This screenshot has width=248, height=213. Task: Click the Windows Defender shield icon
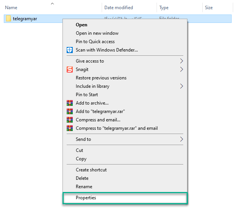pos(69,50)
